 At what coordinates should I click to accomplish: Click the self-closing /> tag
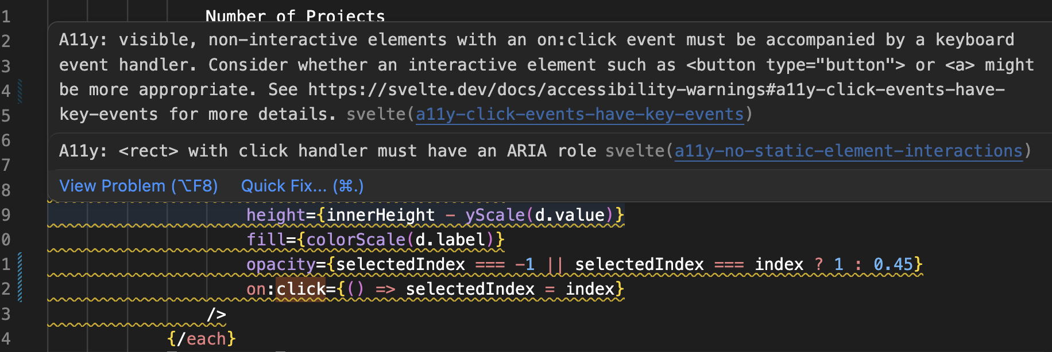[x=216, y=314]
